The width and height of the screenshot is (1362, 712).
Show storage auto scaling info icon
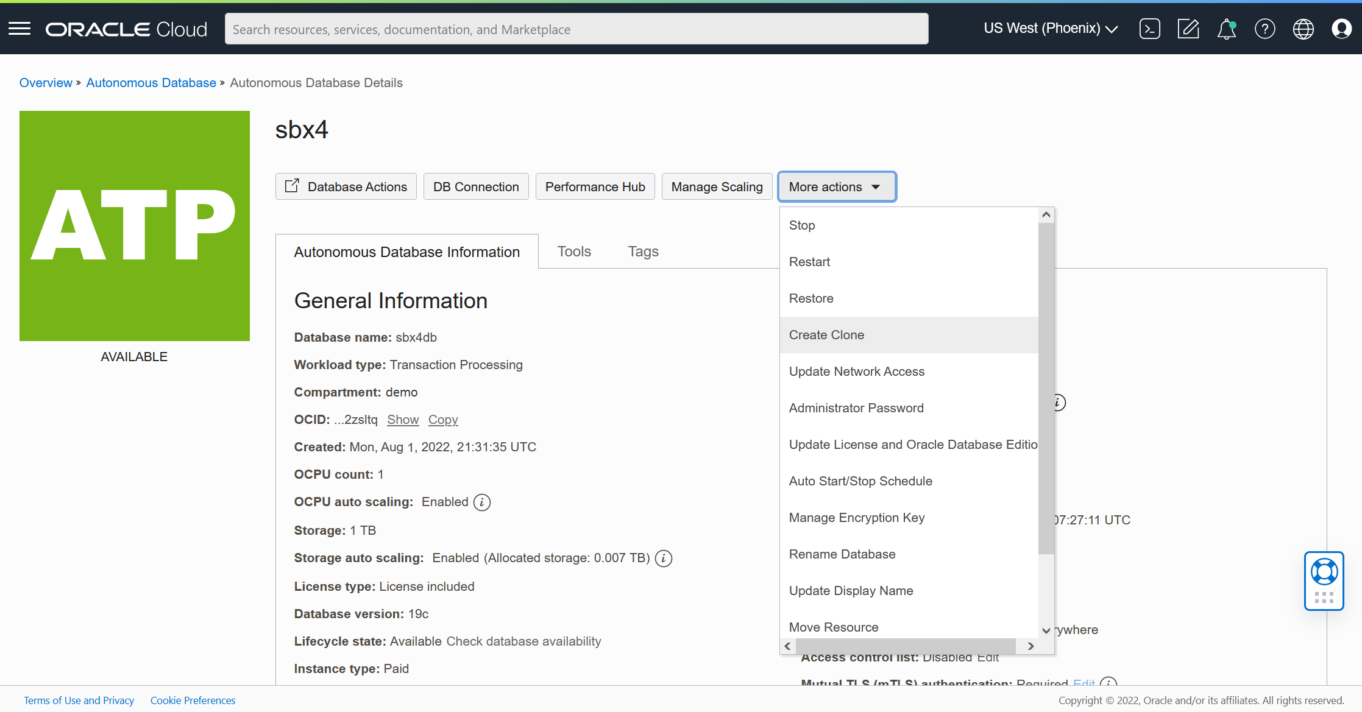[x=664, y=559]
